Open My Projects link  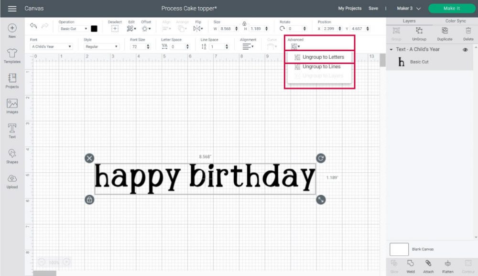[349, 9]
